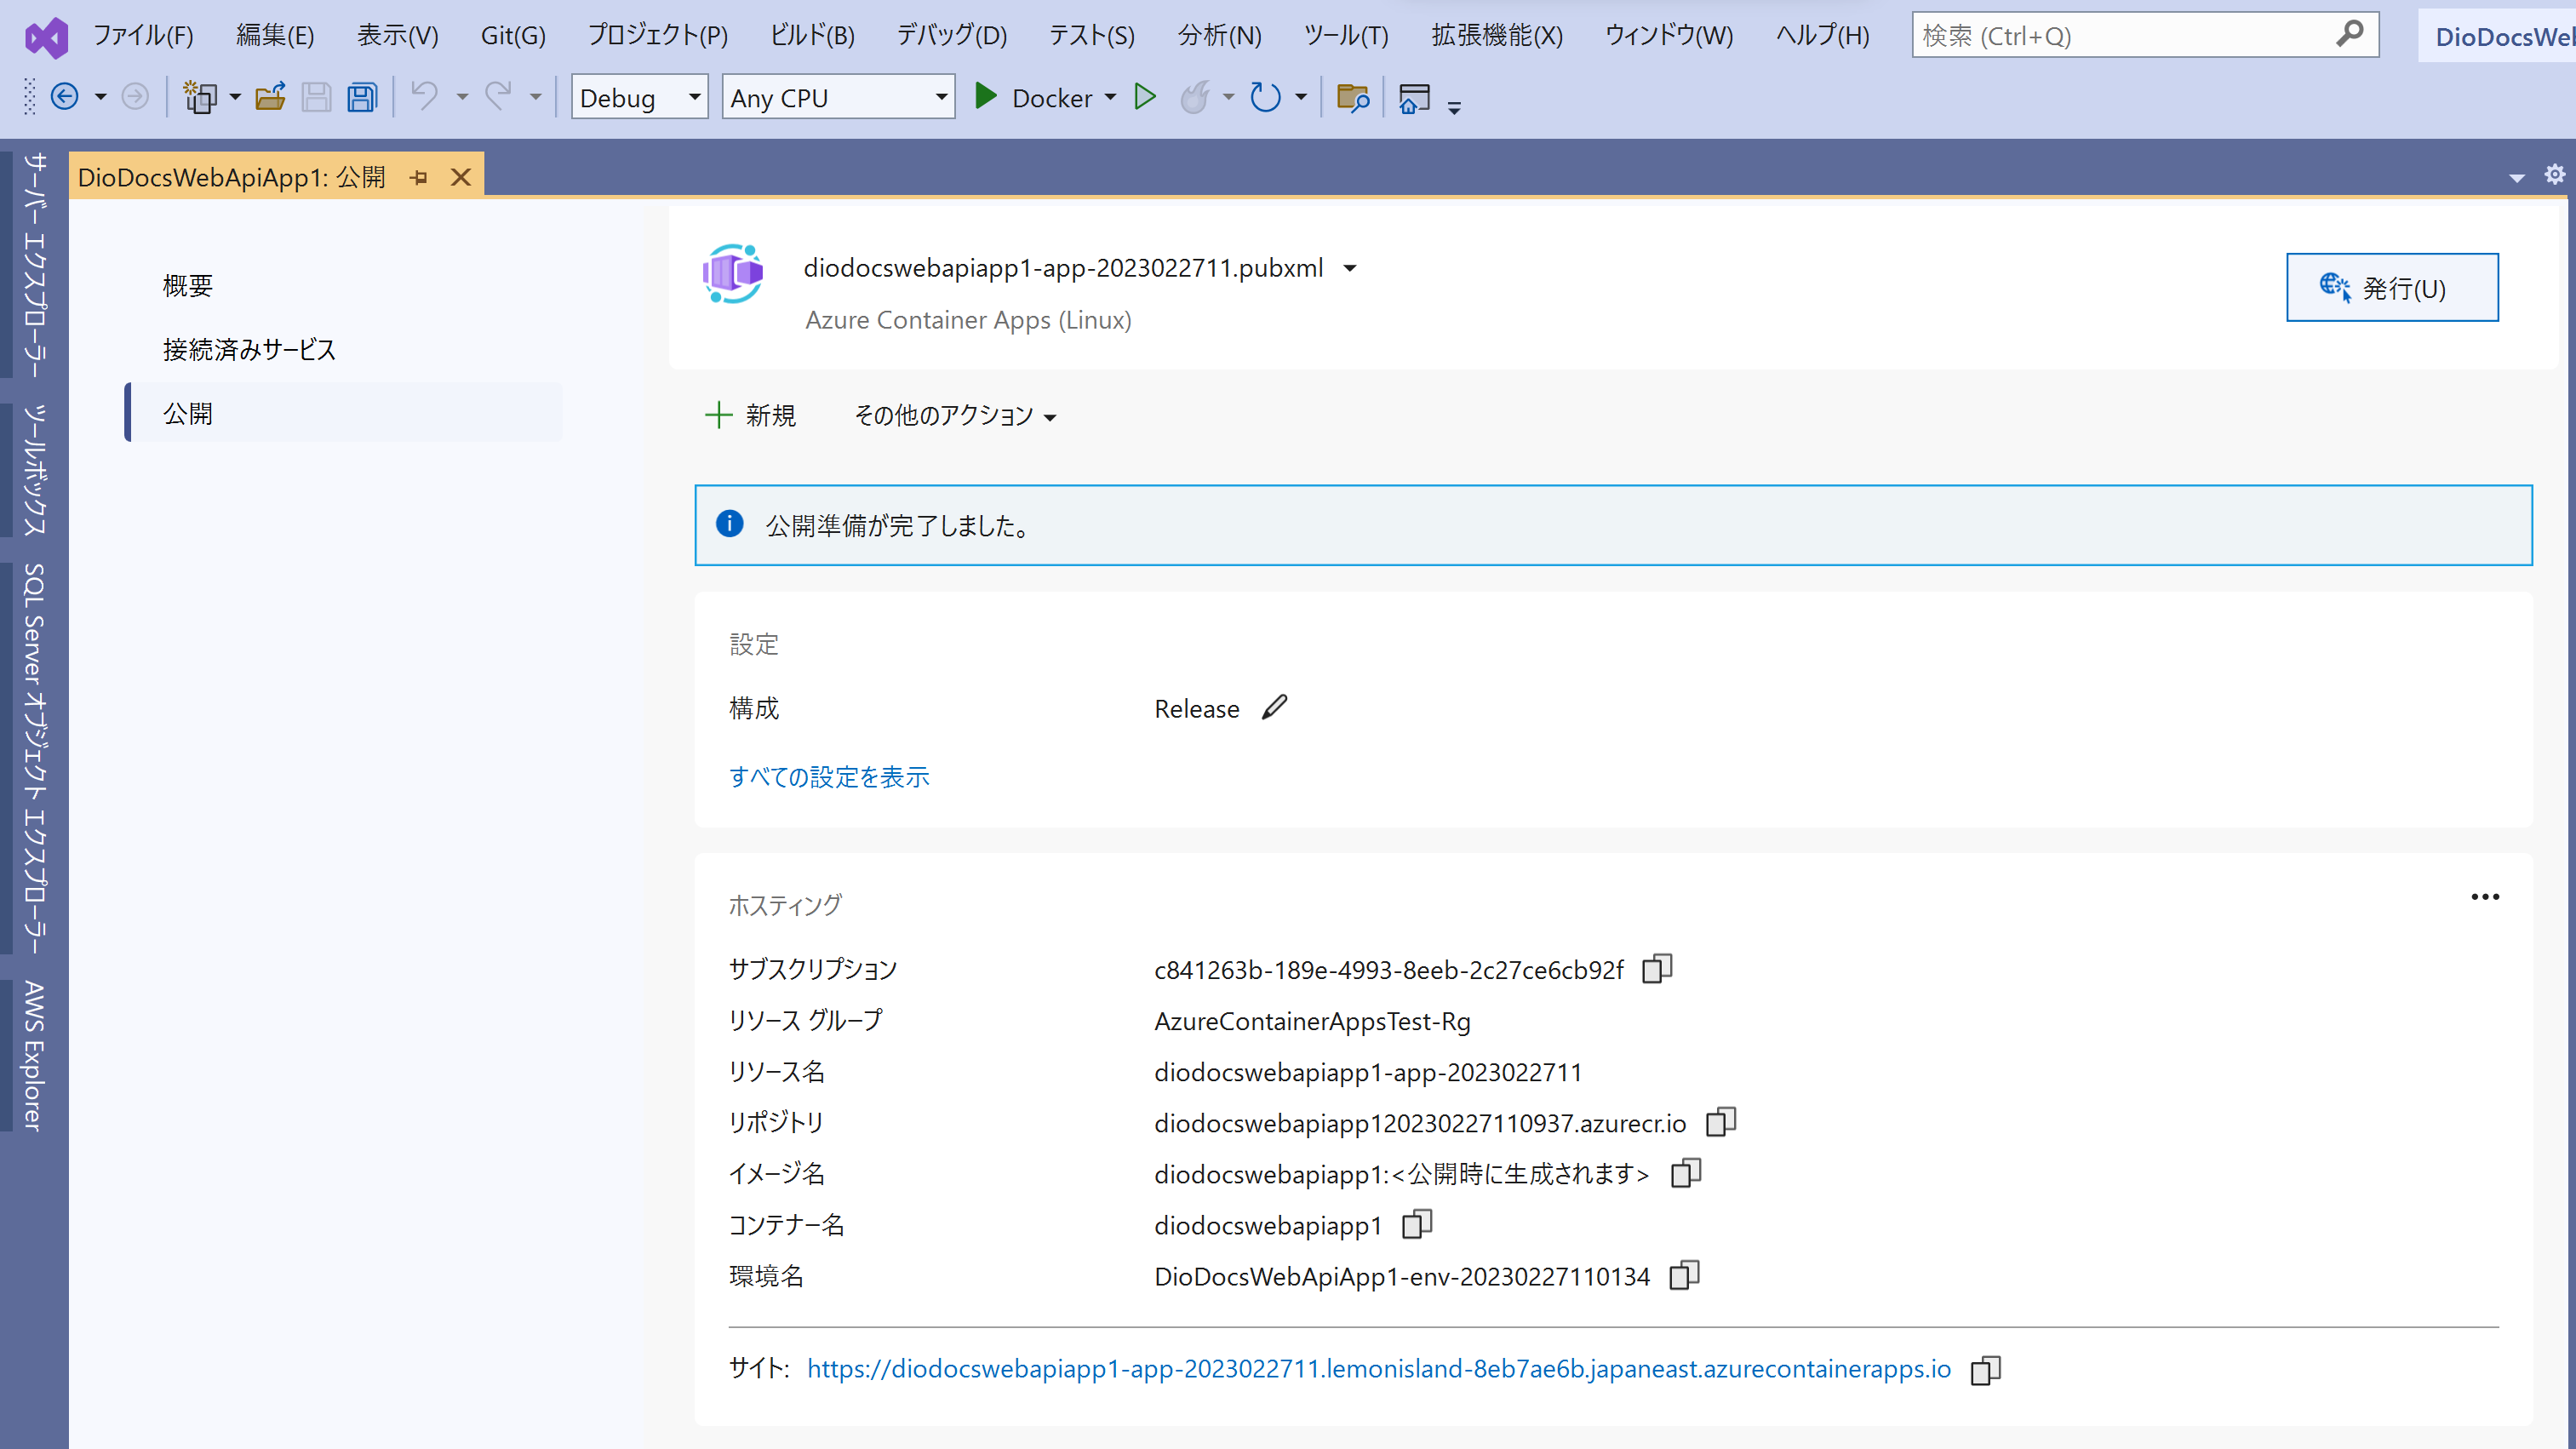2576x1449 pixels.
Task: Select 概要 in the side navigation
Action: [188, 286]
